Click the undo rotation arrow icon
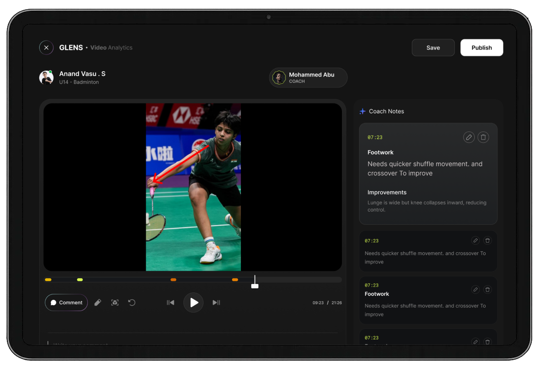Image resolution: width=543 pixels, height=368 pixels. (131, 303)
